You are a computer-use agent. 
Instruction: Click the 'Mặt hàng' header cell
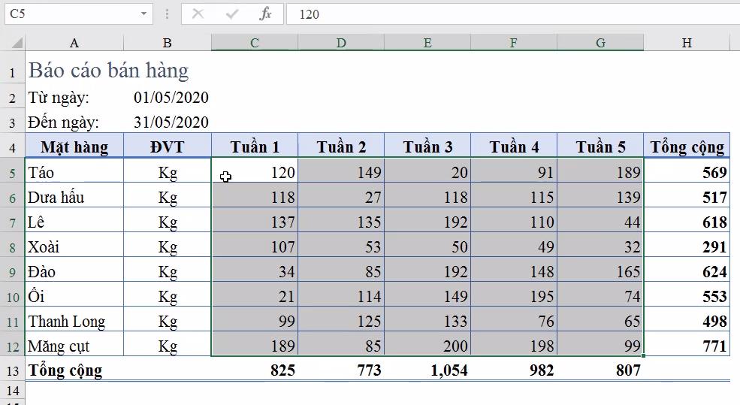74,147
